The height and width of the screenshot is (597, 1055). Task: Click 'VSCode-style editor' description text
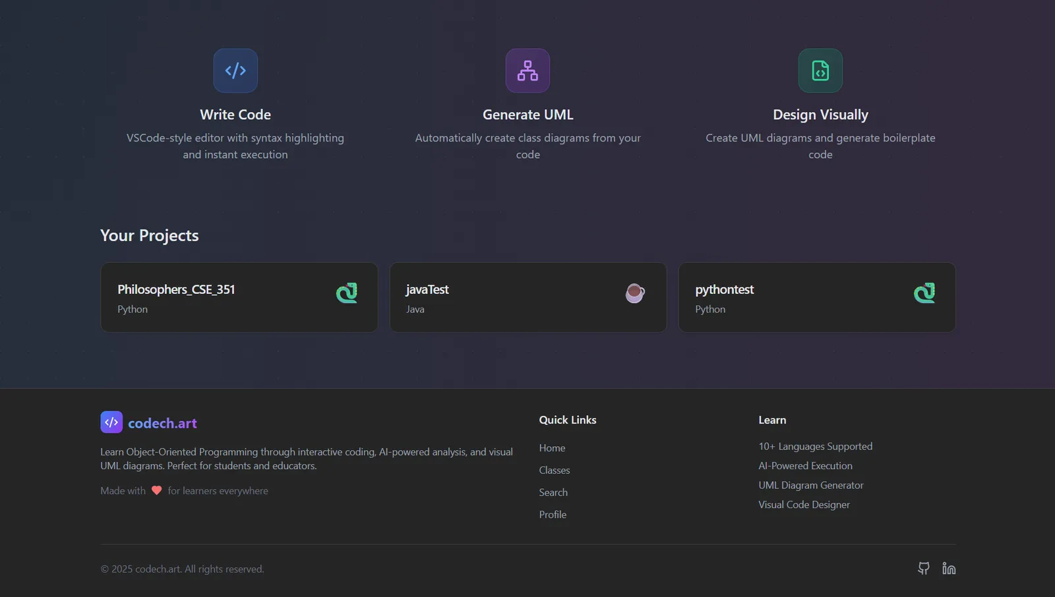point(235,146)
